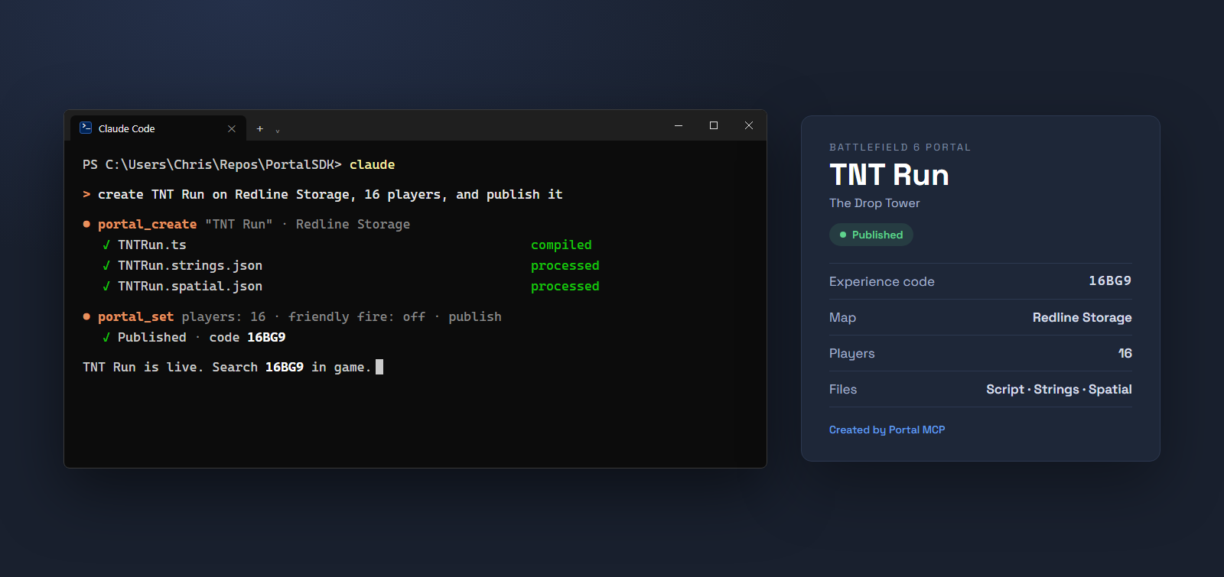This screenshot has width=1224, height=577.
Task: Click the Map label in the card
Action: [842, 317]
